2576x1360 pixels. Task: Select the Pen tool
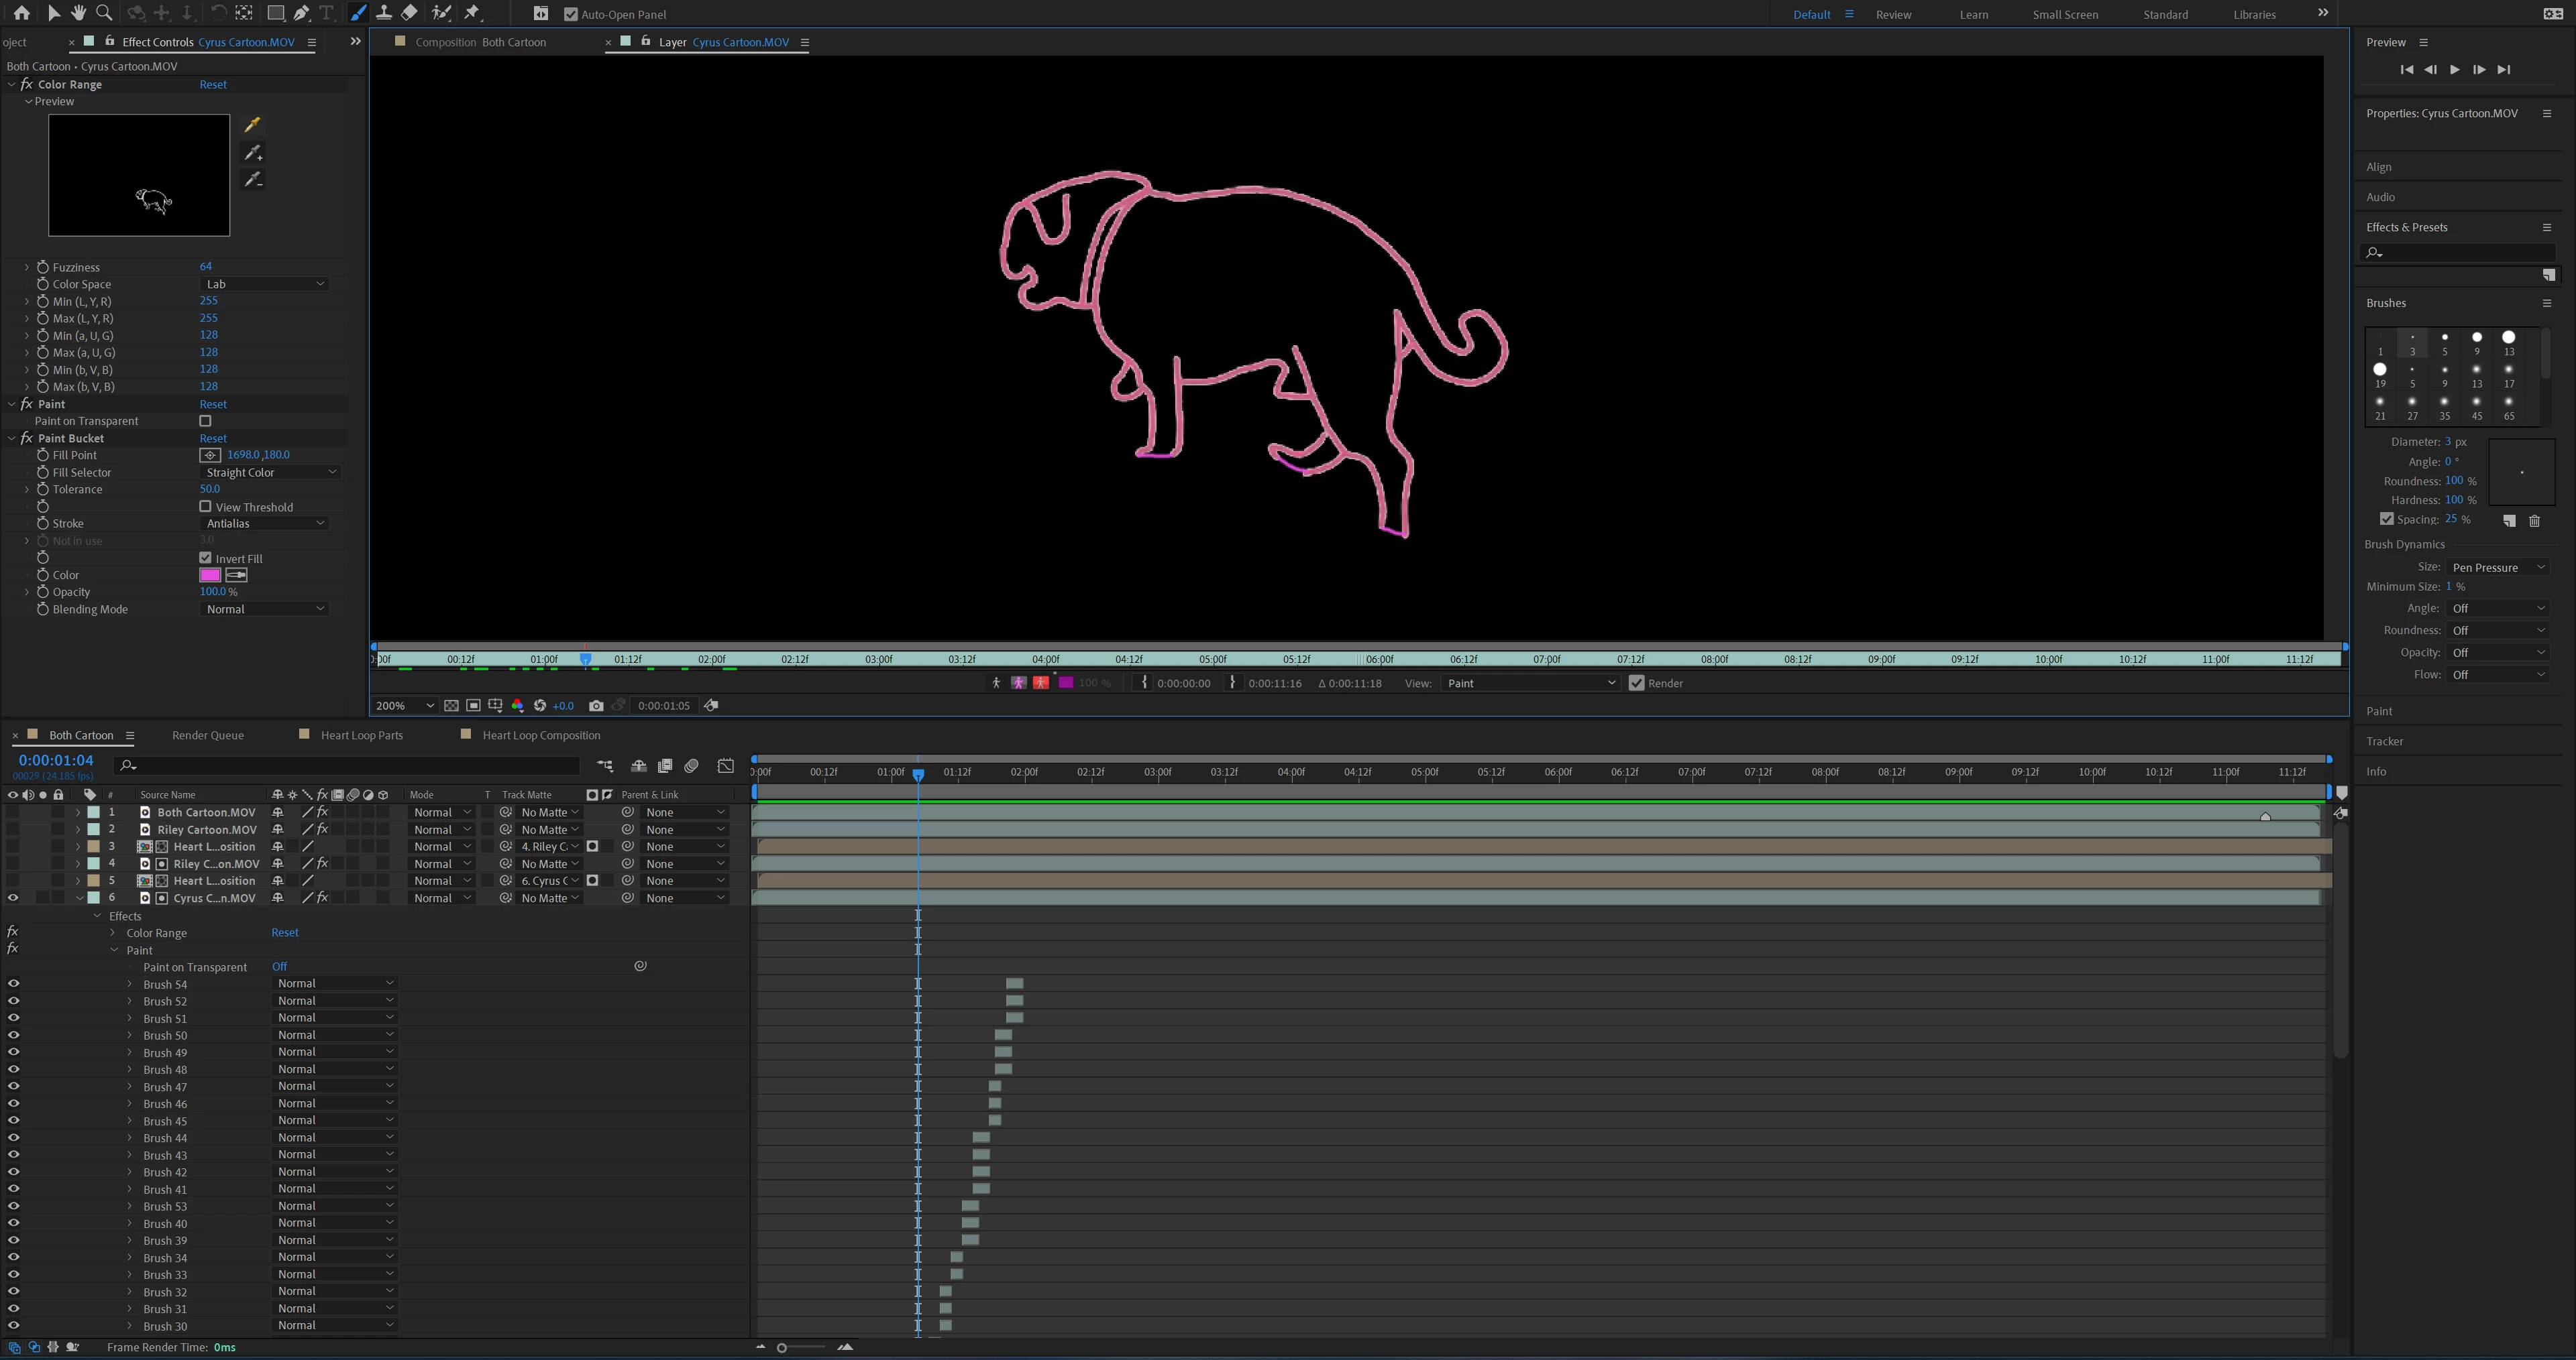click(301, 13)
